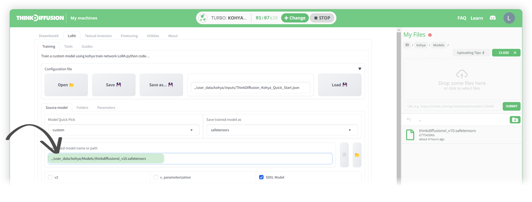This screenshot has width=532, height=202.
Task: Switch to the Folders tab
Action: 82,107
